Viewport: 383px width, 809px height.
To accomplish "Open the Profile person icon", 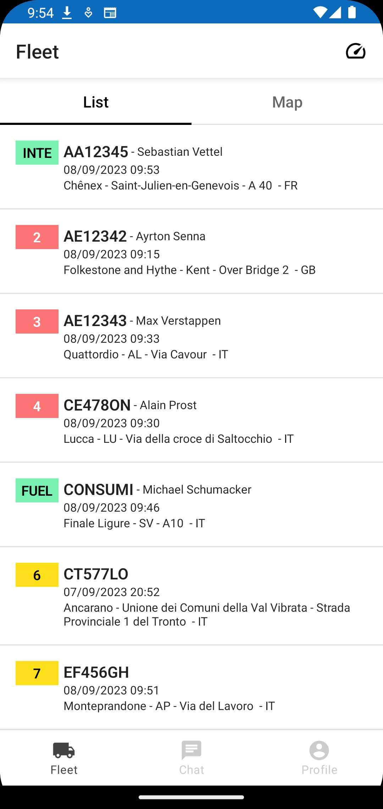I will pos(319,750).
